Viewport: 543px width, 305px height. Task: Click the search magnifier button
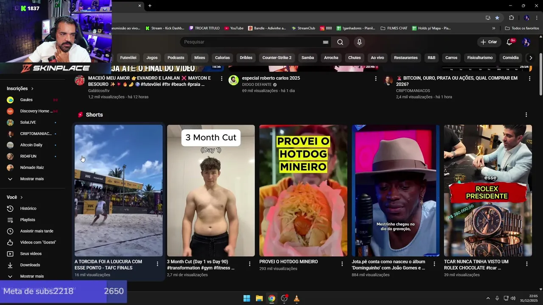point(340,42)
